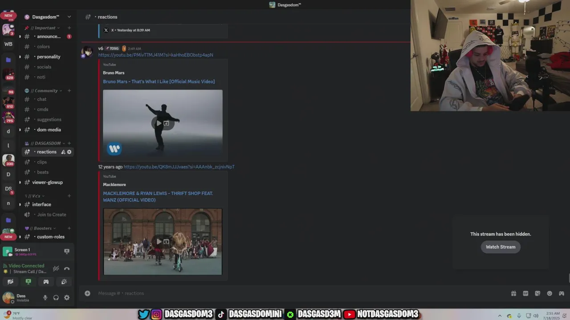
Task: Switch to the personality channel
Action: [x=47, y=57]
